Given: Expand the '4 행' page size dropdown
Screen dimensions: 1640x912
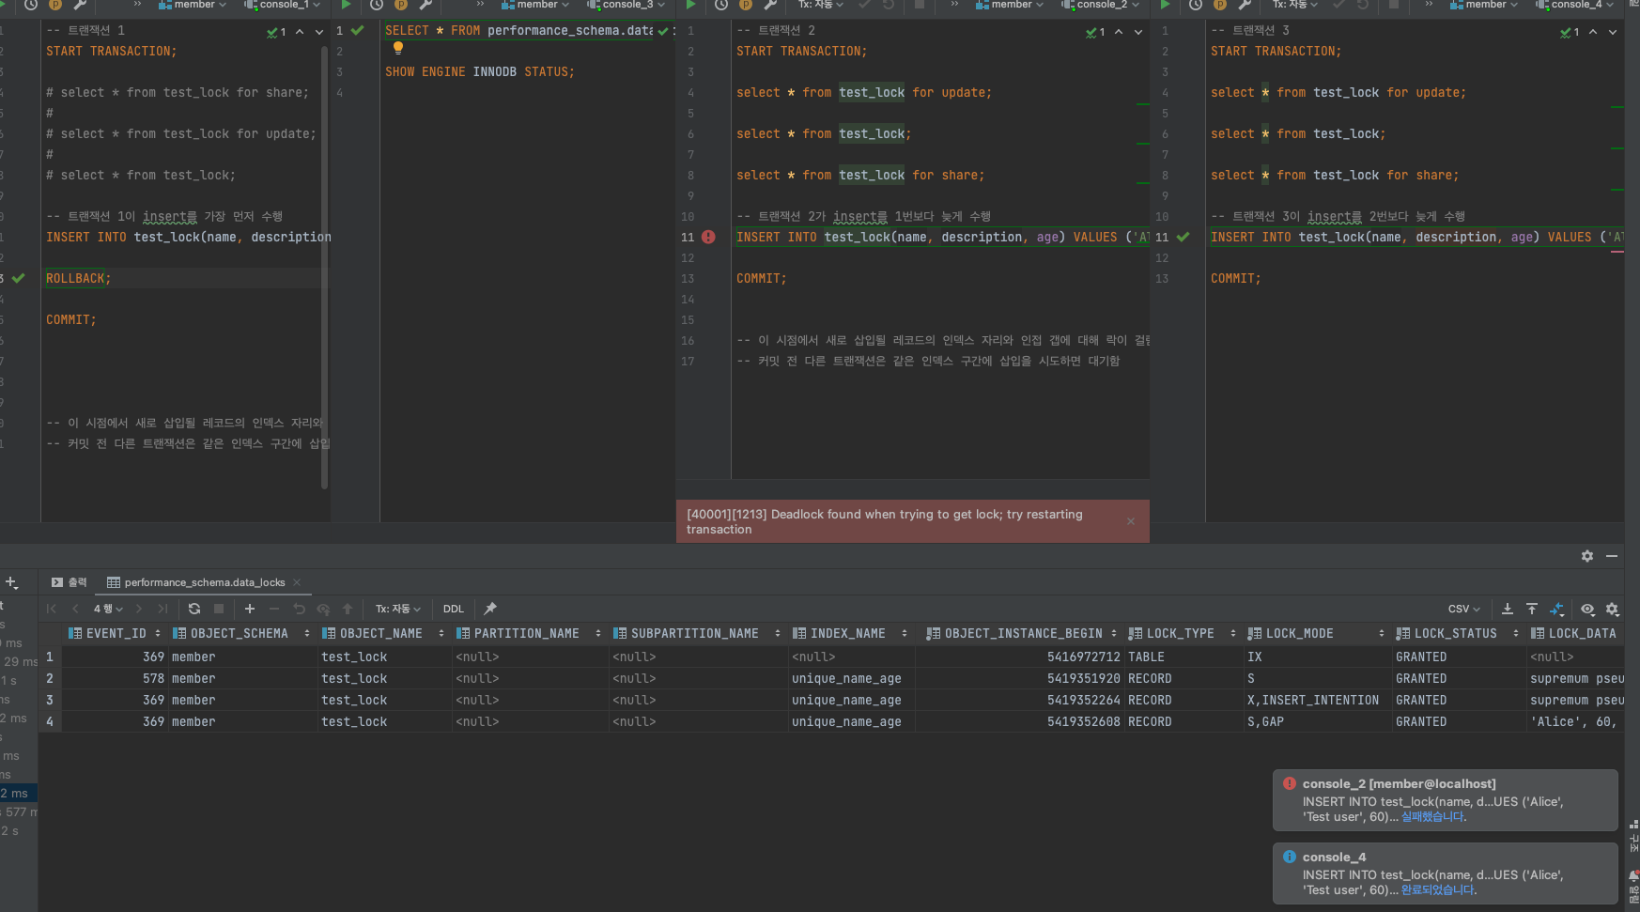Looking at the screenshot, I should coord(108,609).
